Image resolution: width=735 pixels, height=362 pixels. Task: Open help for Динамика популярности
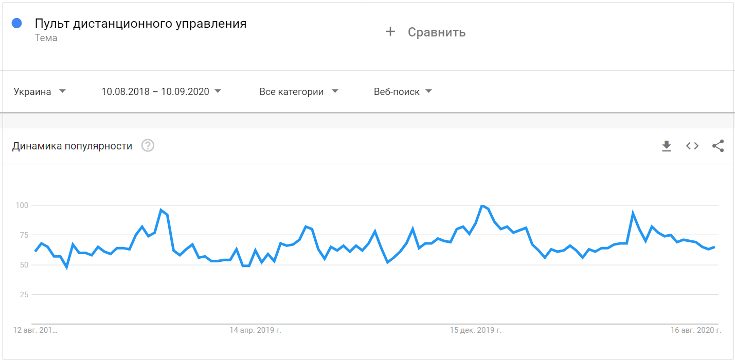coord(148,146)
